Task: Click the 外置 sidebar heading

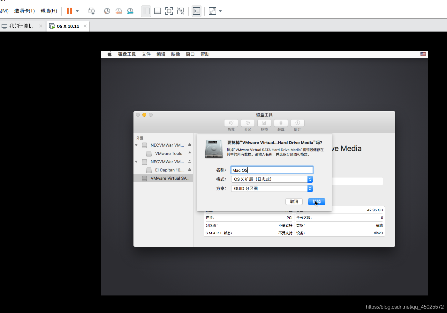Action: click(x=140, y=138)
